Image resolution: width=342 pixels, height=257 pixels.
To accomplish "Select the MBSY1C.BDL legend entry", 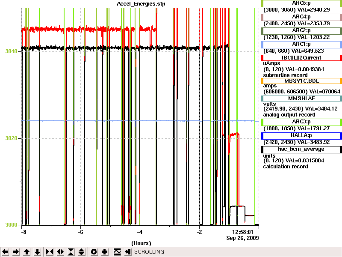I will (x=301, y=81).
